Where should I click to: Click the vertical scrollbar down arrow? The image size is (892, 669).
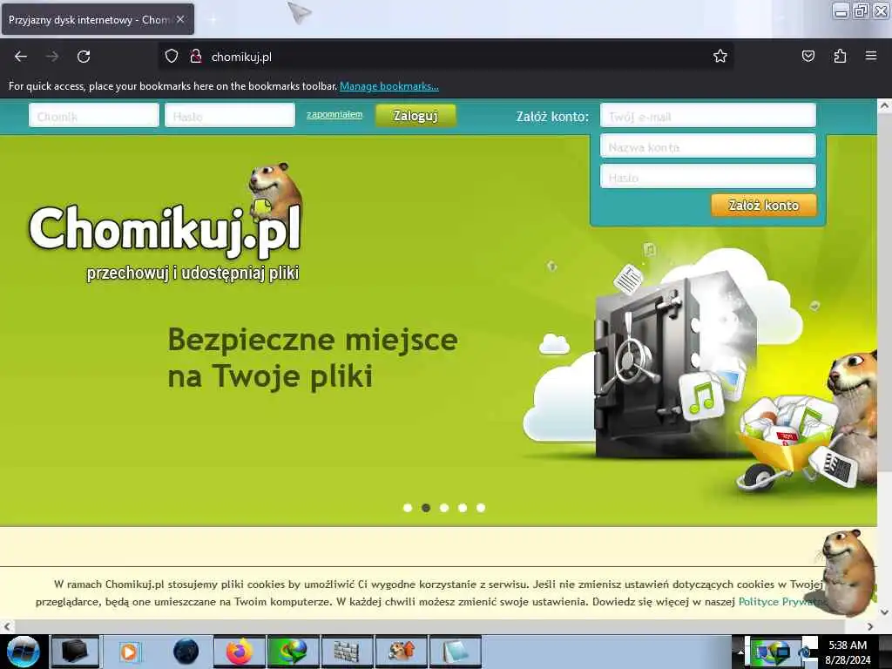pos(884,612)
